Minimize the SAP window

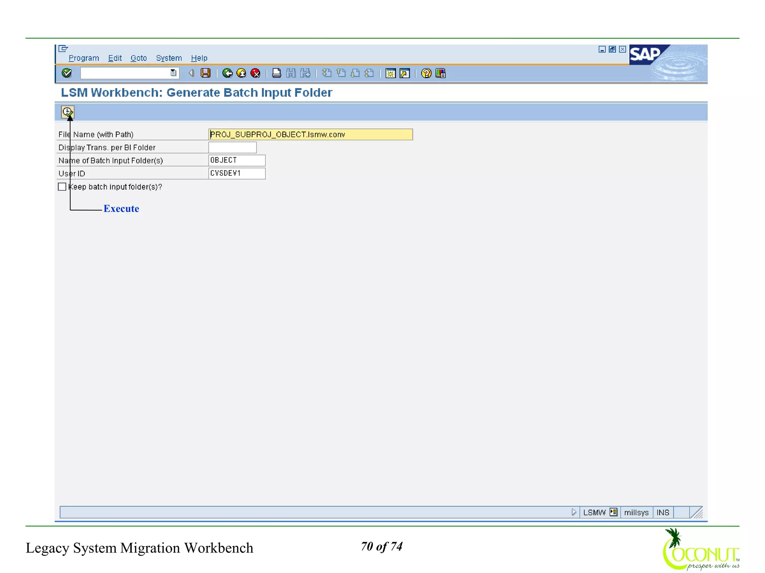click(602, 49)
